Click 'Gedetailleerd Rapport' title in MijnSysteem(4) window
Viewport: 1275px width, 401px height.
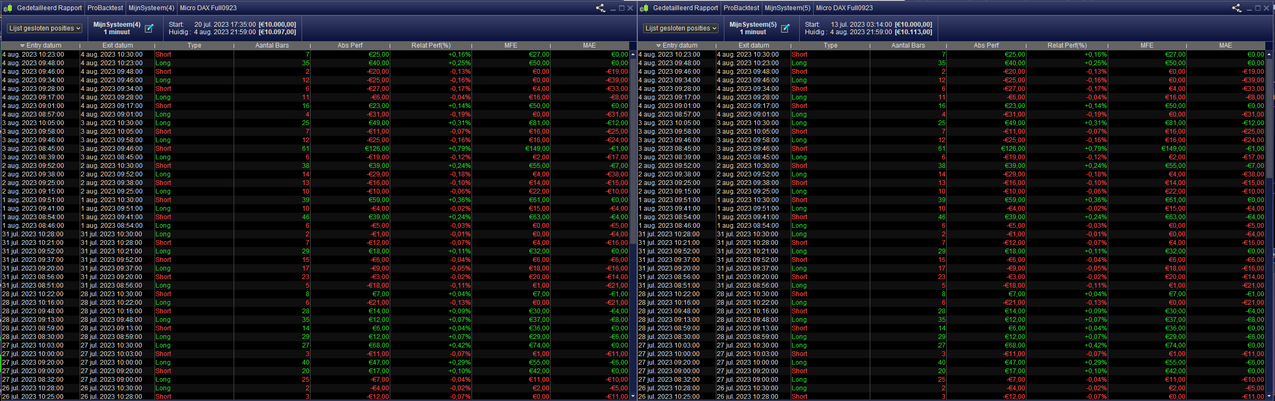(50, 8)
